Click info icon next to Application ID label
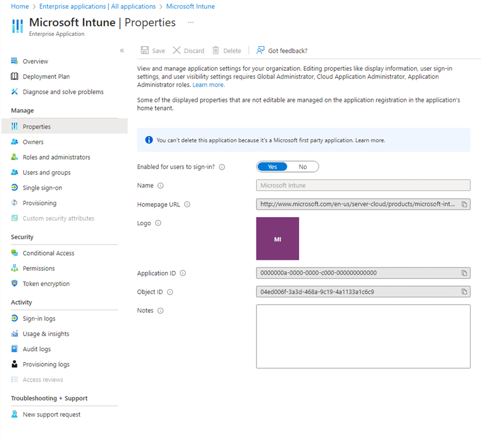481x440 pixels. click(x=183, y=273)
